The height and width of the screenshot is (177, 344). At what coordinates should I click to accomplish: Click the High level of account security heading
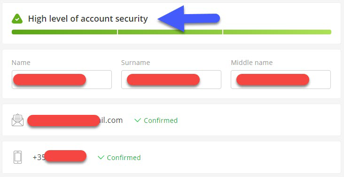click(88, 19)
